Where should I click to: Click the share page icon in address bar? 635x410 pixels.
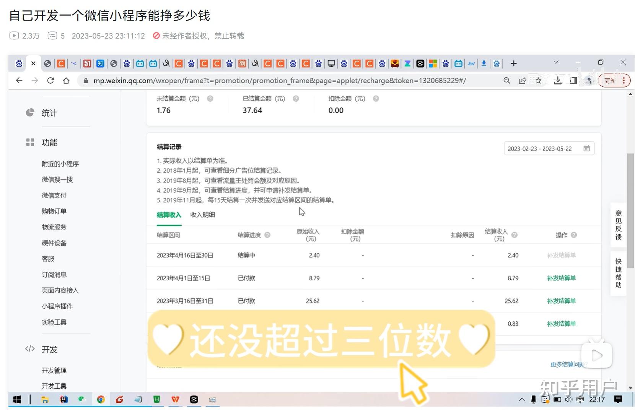[522, 81]
